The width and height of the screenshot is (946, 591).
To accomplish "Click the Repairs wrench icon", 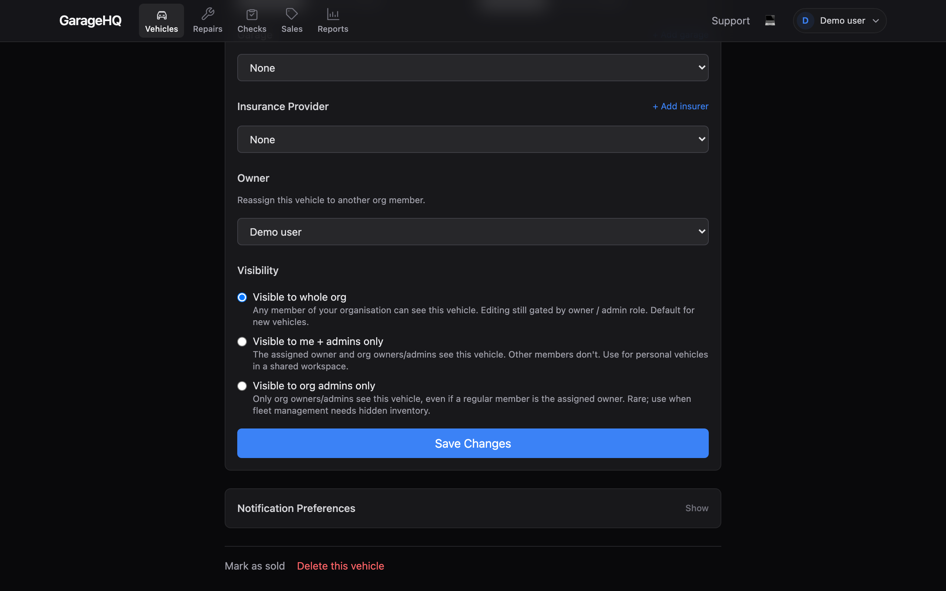I will coord(208,14).
